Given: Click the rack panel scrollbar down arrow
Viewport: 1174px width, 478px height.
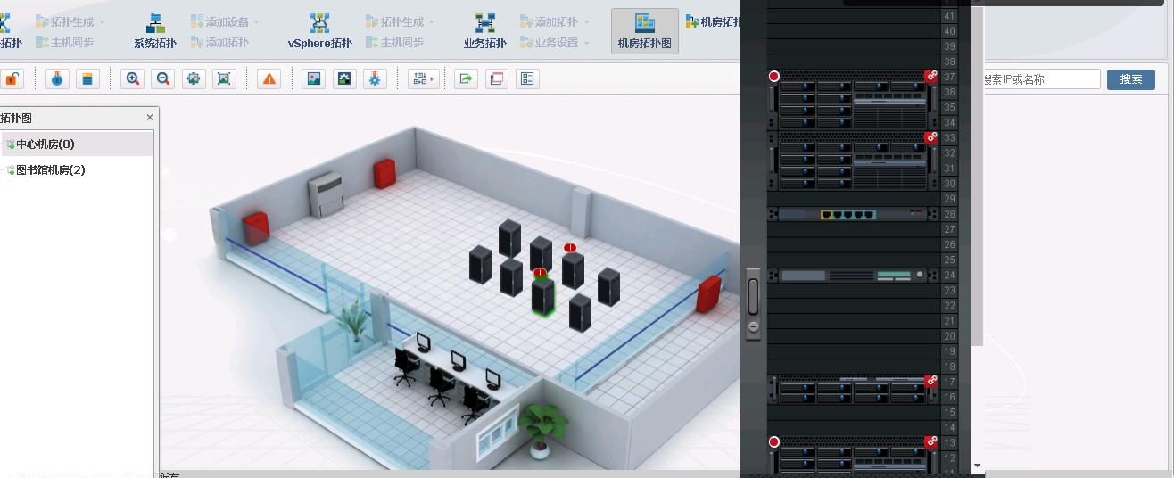Looking at the screenshot, I should pos(978,466).
